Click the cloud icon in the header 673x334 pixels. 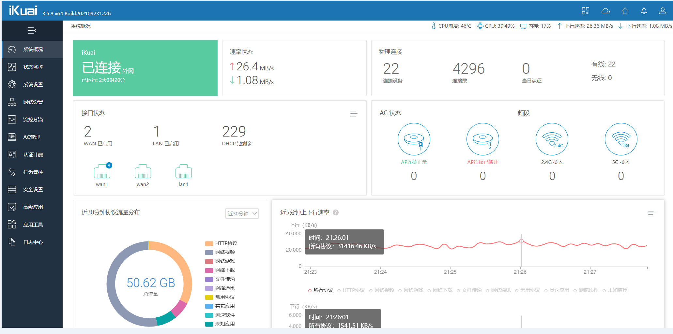pos(605,11)
